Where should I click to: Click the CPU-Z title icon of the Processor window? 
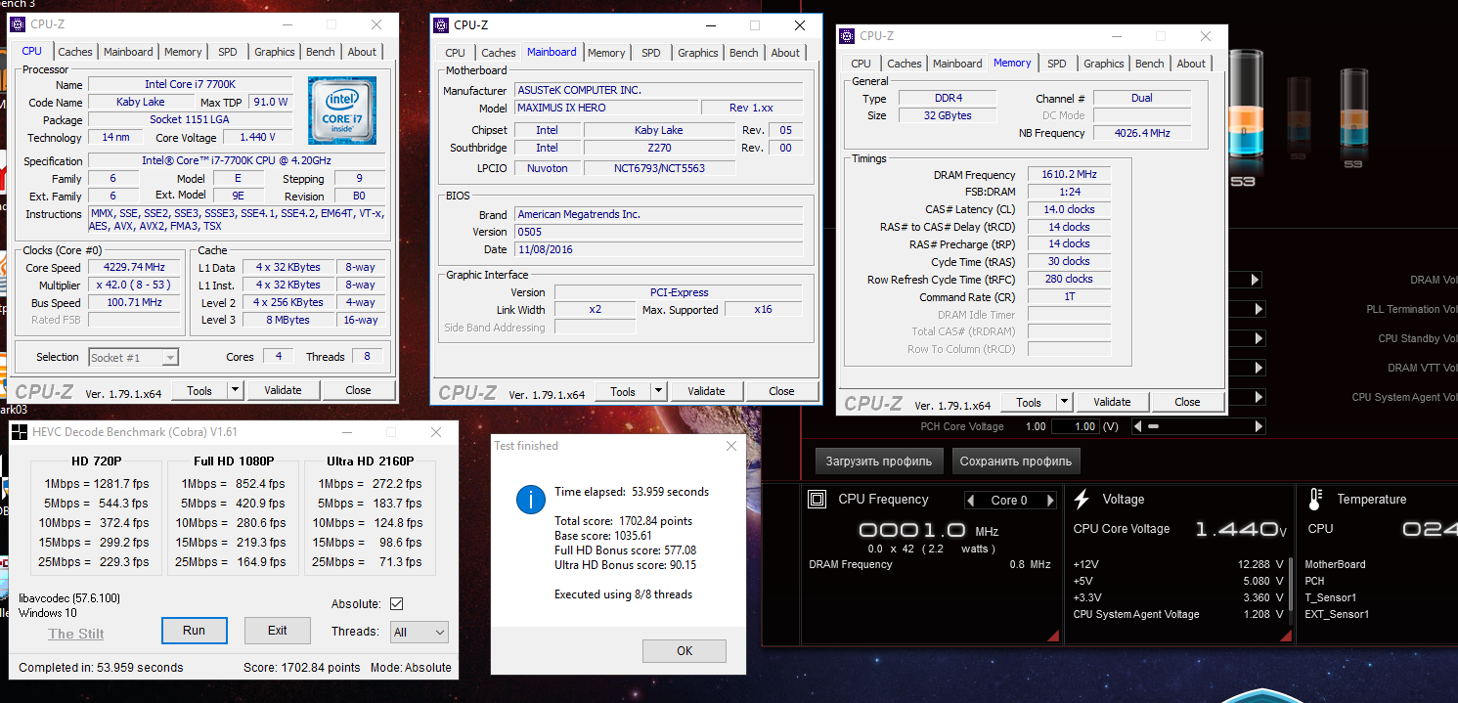click(x=18, y=24)
